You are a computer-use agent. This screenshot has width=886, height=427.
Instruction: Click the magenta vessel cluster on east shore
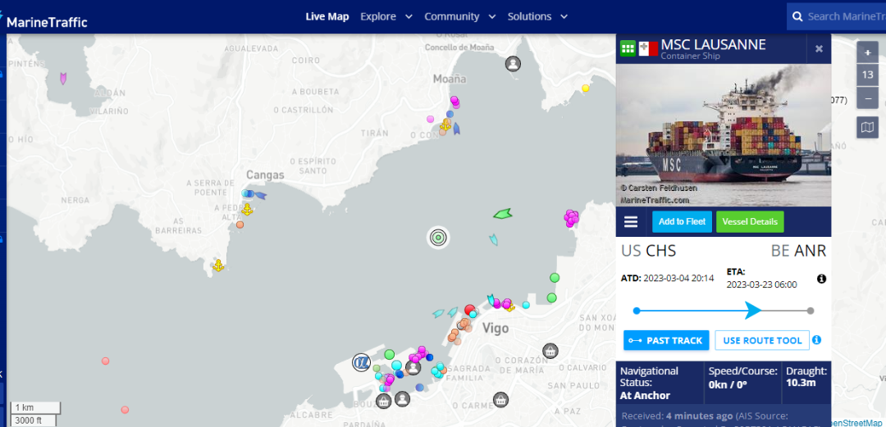point(571,217)
